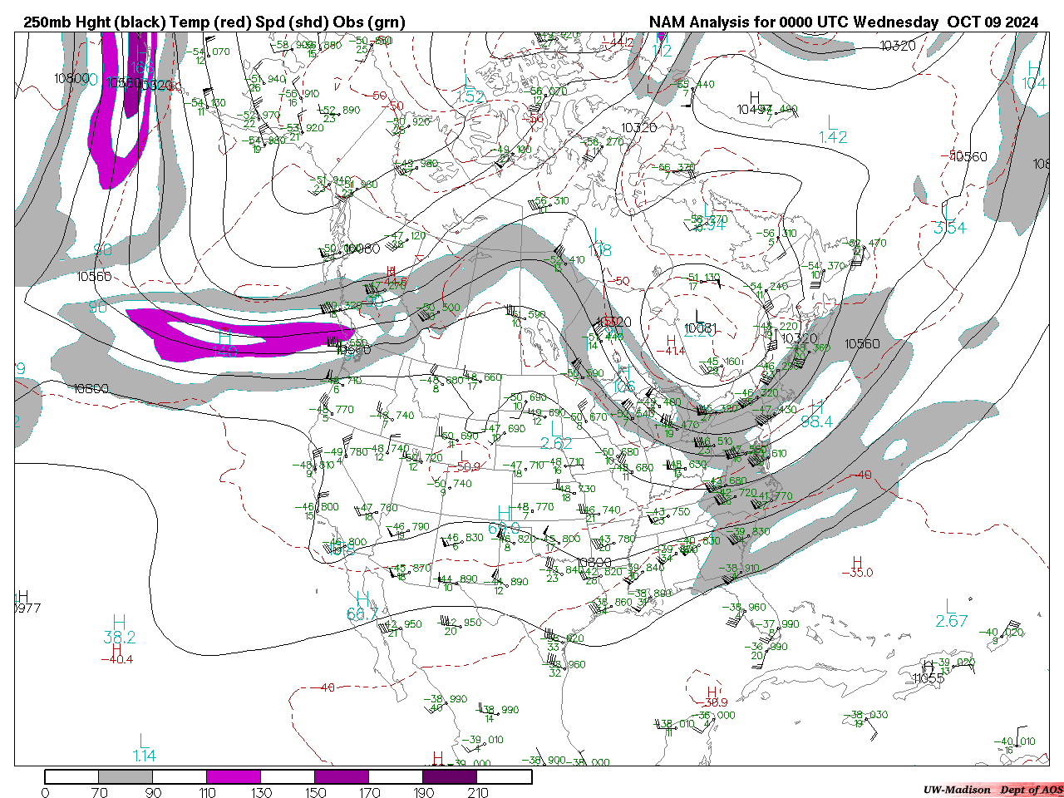Screen dimensions: 1064x798
Task: Click the NAM Analysis date title text
Action: pos(843,22)
